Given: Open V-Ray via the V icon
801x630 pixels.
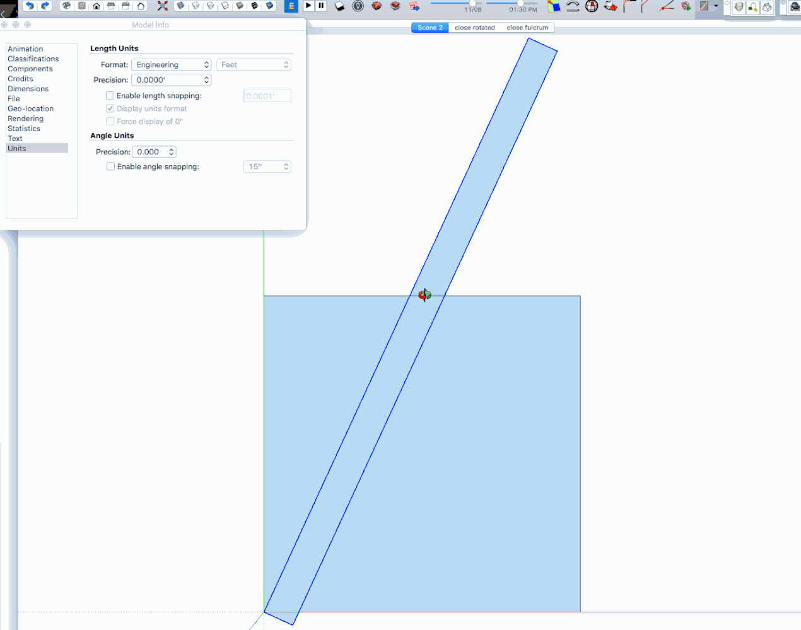Looking at the screenshot, I should [358, 6].
